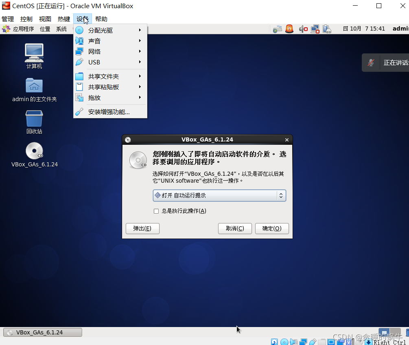Click the muted volume speaker panel icon
The height and width of the screenshot is (345, 409).
(303, 29)
